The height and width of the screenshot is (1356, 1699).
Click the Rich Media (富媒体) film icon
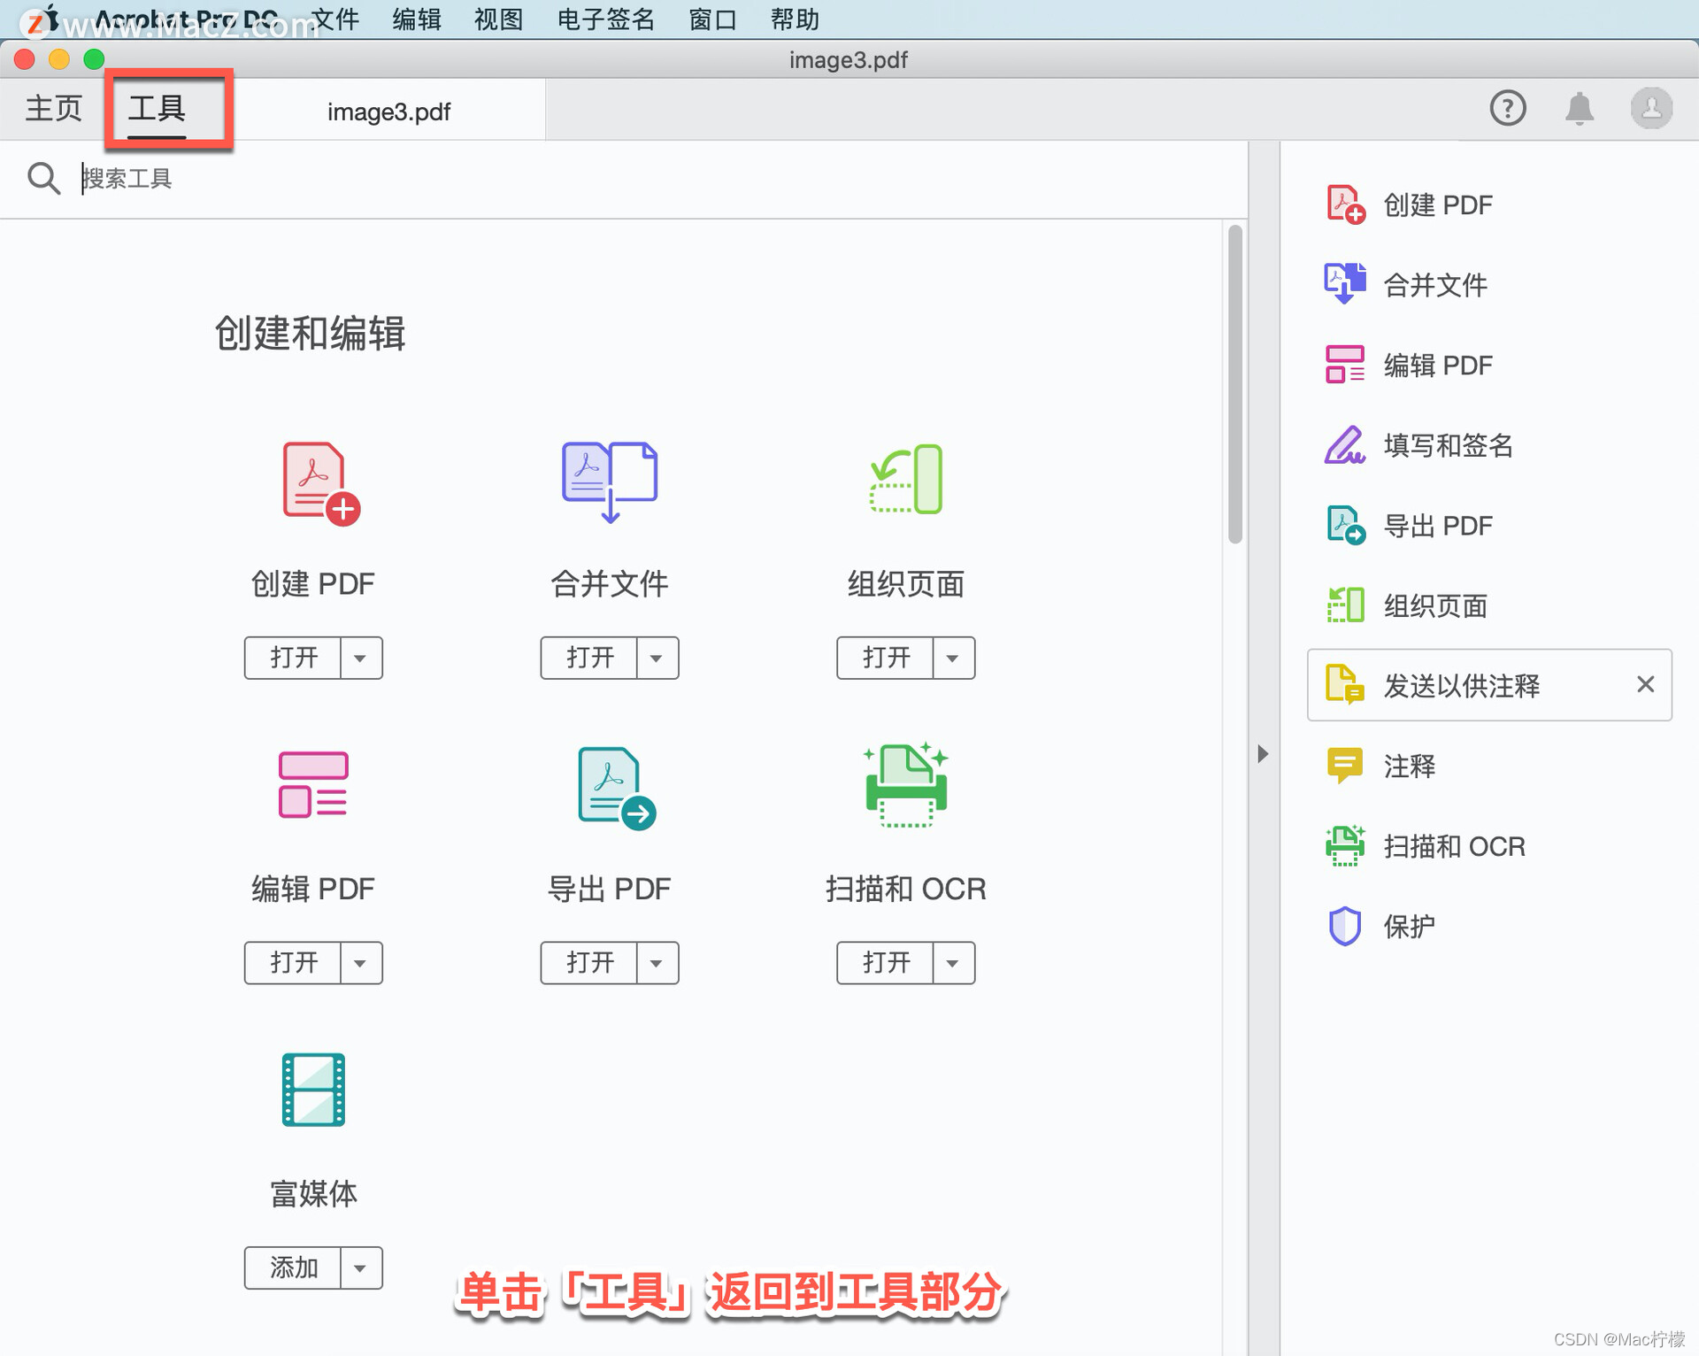click(313, 1090)
